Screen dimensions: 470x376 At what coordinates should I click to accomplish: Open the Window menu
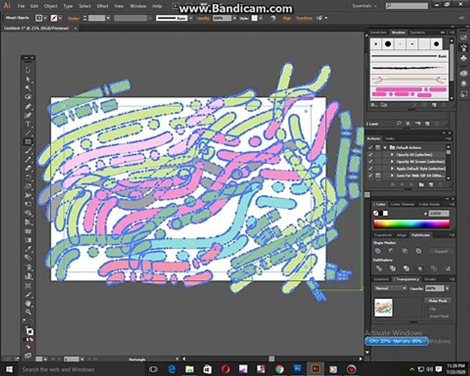coord(138,6)
